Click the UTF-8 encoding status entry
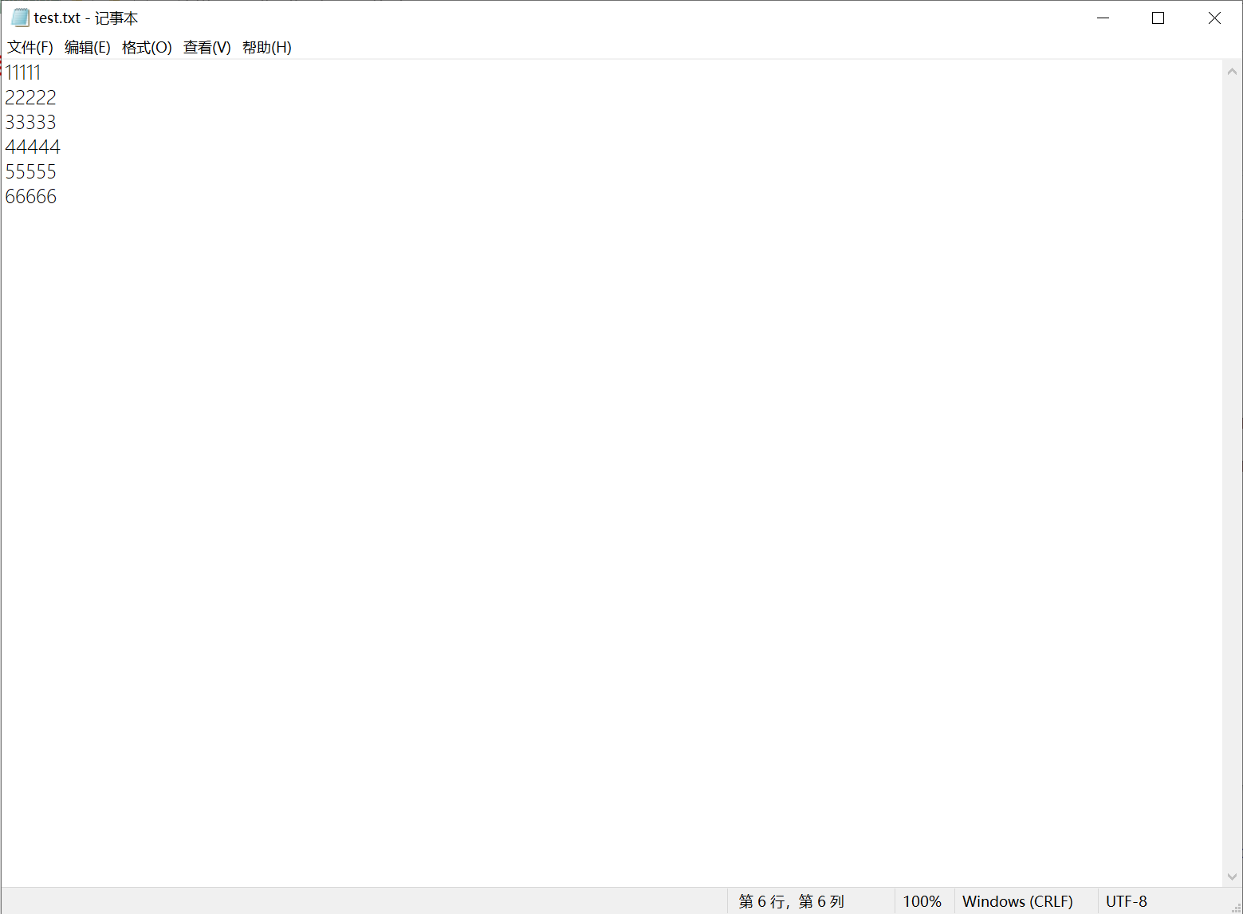 [1127, 901]
